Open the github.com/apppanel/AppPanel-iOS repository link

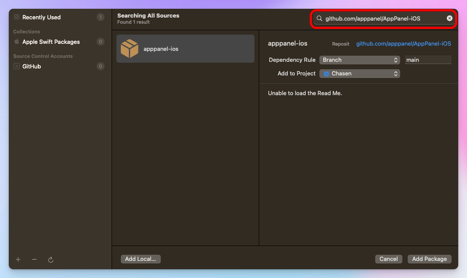click(403, 44)
